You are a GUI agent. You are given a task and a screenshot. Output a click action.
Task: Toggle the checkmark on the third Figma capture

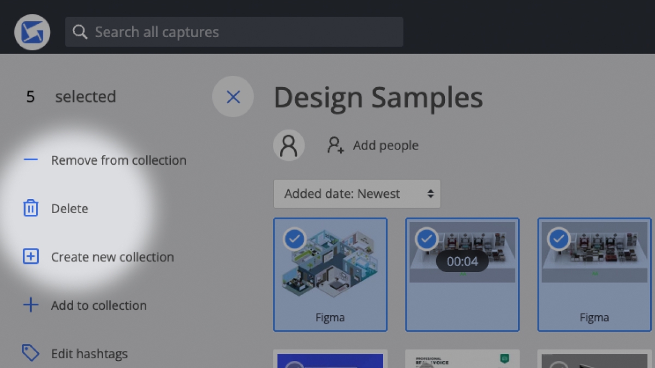point(559,239)
